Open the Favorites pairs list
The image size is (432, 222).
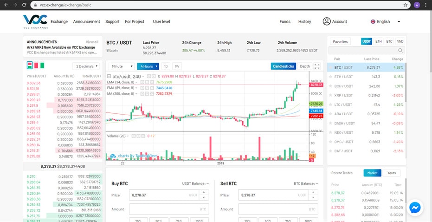(340, 41)
